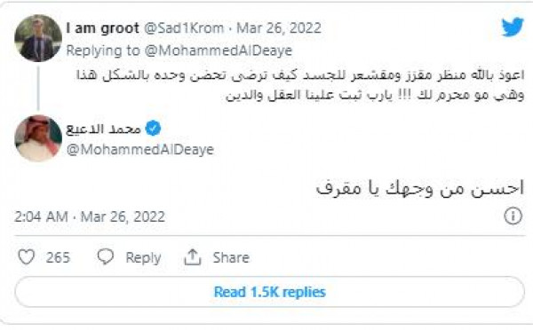Click the @MohammedAlDeaye handle under the Arabic name
Image resolution: width=533 pixels, height=330 pixels.
point(140,150)
